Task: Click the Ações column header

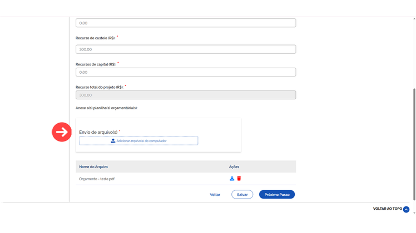Action: tap(234, 167)
